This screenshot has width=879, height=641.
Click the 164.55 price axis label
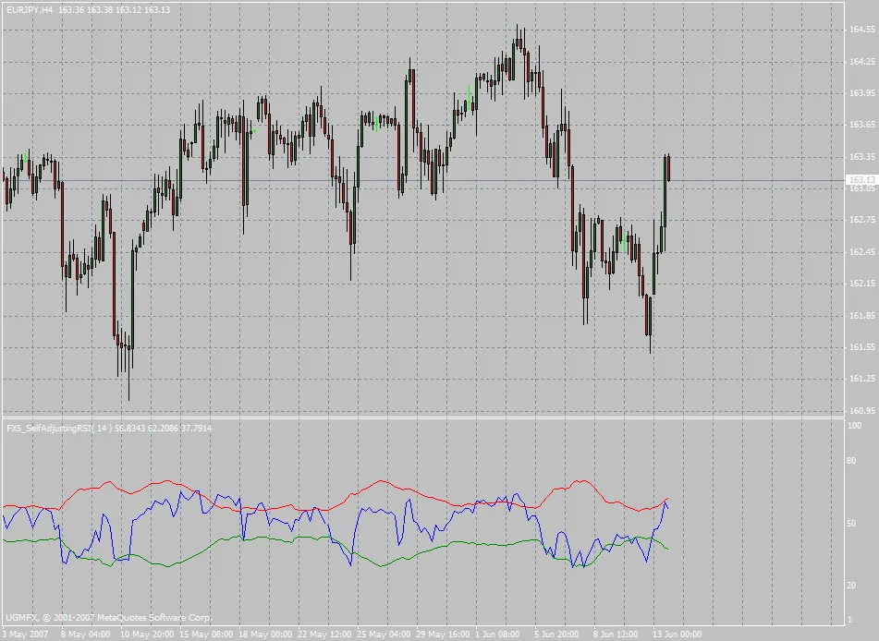(x=861, y=30)
